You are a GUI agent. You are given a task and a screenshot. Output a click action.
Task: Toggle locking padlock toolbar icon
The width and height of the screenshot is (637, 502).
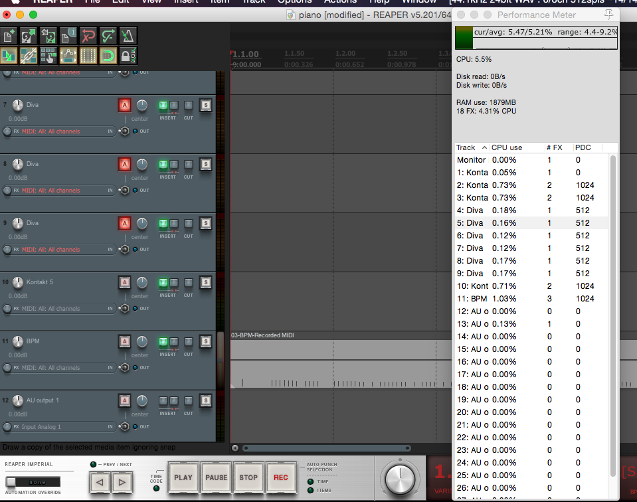click(x=128, y=56)
